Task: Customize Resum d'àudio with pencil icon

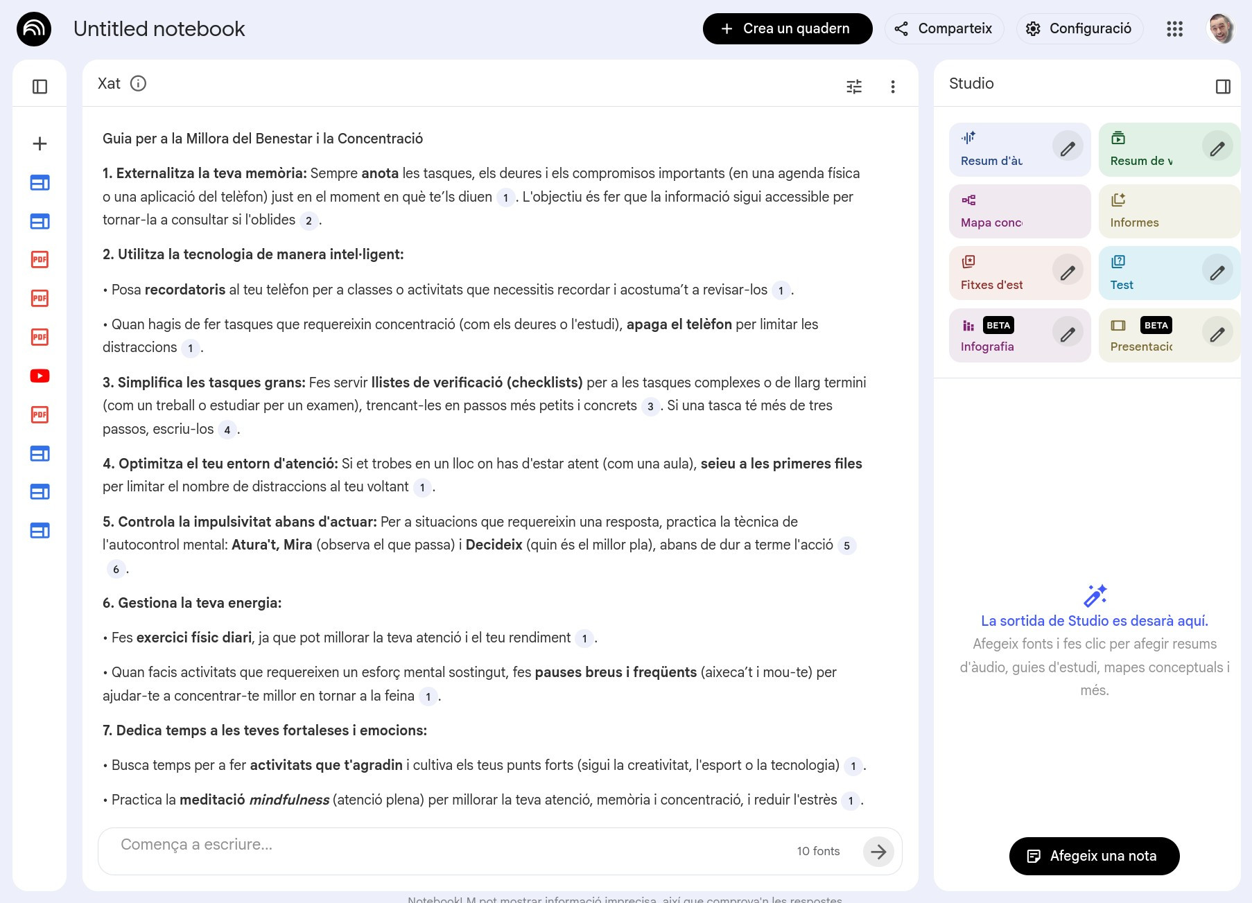Action: pos(1068,148)
